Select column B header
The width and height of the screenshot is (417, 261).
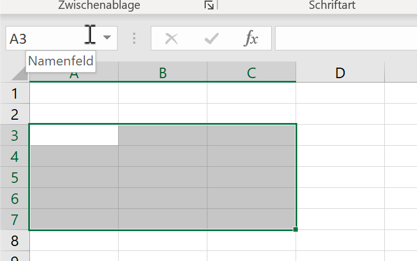click(163, 73)
